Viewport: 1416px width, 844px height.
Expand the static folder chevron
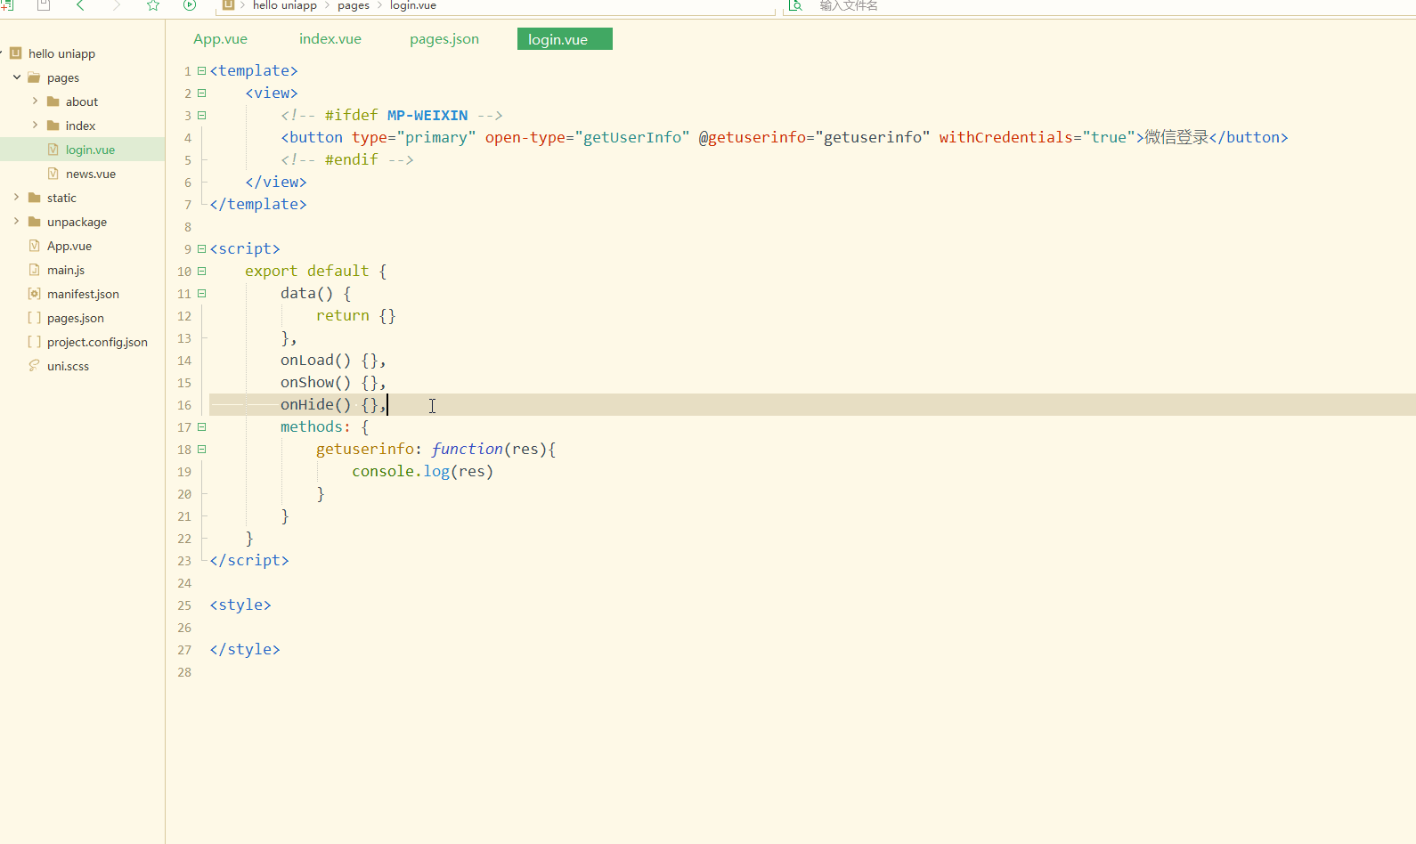click(16, 198)
